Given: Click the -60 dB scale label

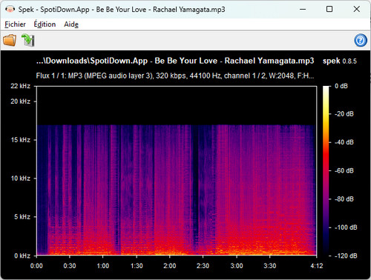Looking at the screenshot, I should (x=344, y=170).
